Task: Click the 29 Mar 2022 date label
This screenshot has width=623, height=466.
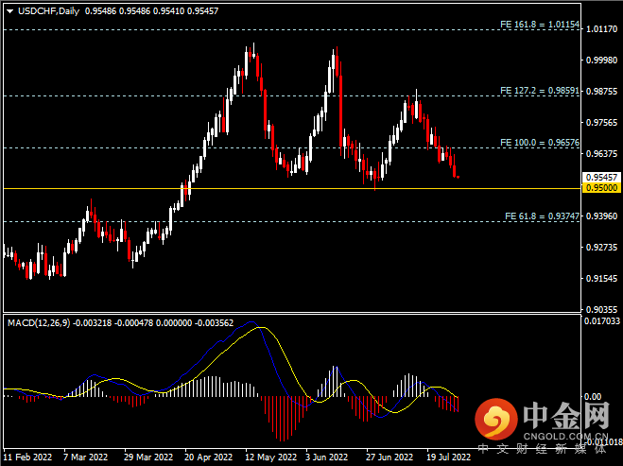Action: coord(148,457)
